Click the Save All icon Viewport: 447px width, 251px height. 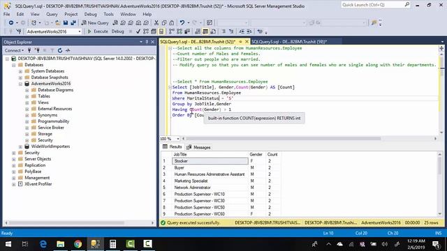[73, 23]
